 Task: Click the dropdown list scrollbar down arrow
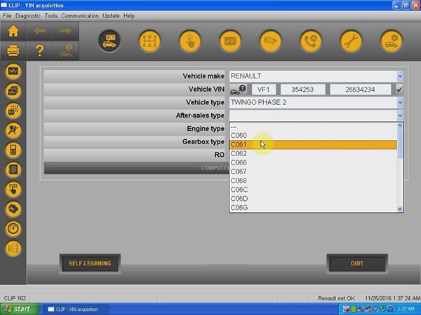(400, 209)
